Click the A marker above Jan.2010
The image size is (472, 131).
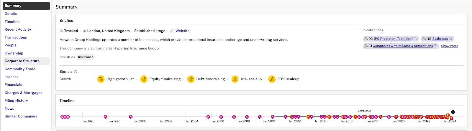point(273,117)
